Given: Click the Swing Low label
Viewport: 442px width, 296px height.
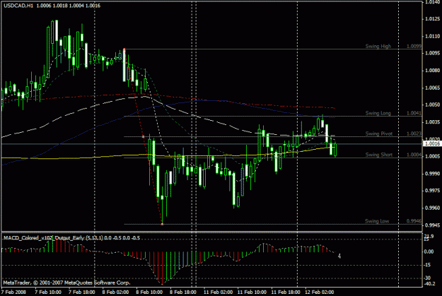Looking at the screenshot, I should [377, 221].
